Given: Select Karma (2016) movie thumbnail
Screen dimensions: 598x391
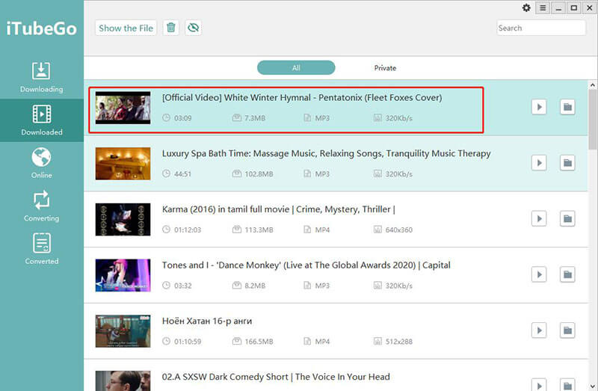Looking at the screenshot, I should 123,219.
